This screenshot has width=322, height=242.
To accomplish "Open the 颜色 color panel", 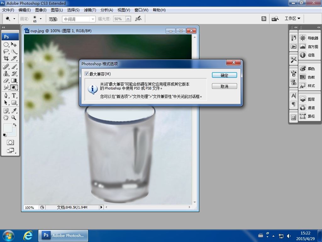I will point(309,68).
